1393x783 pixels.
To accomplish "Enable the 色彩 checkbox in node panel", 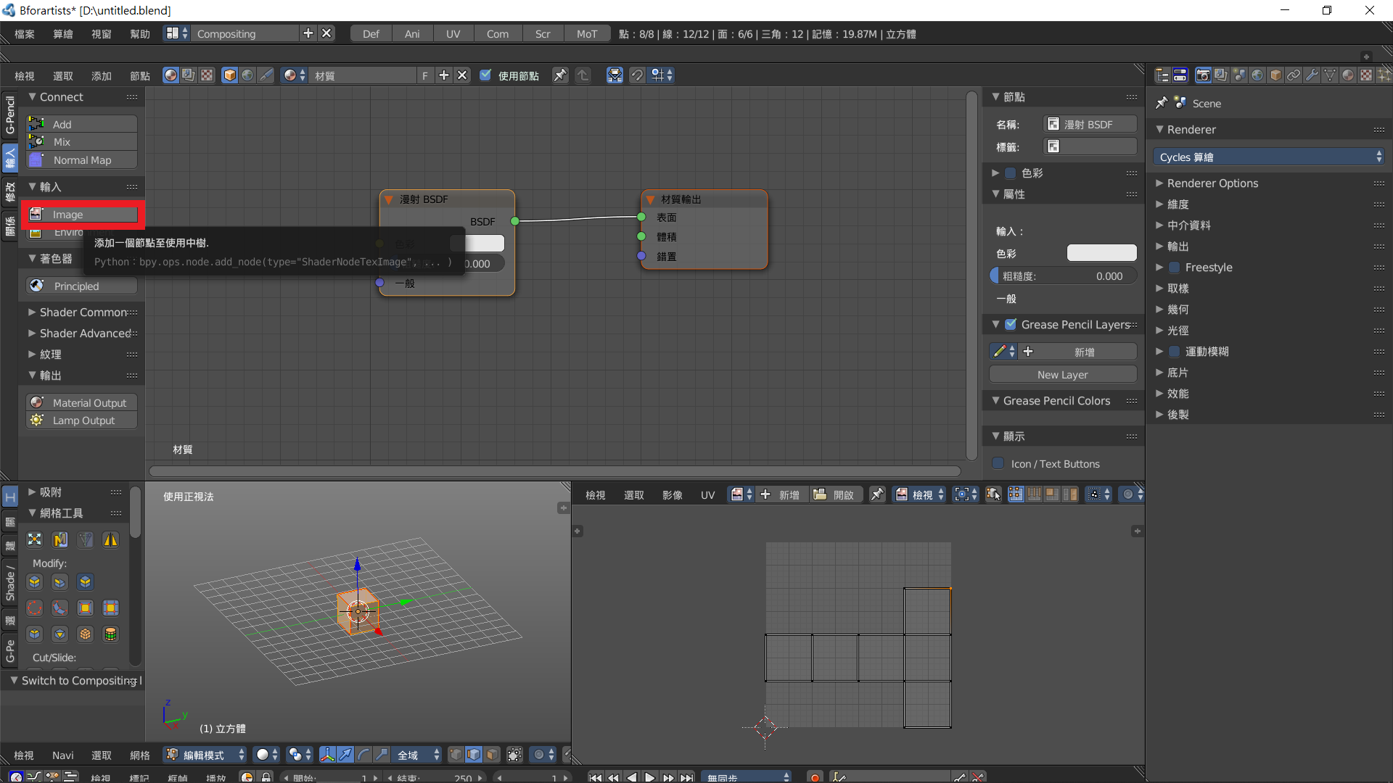I will point(1011,173).
